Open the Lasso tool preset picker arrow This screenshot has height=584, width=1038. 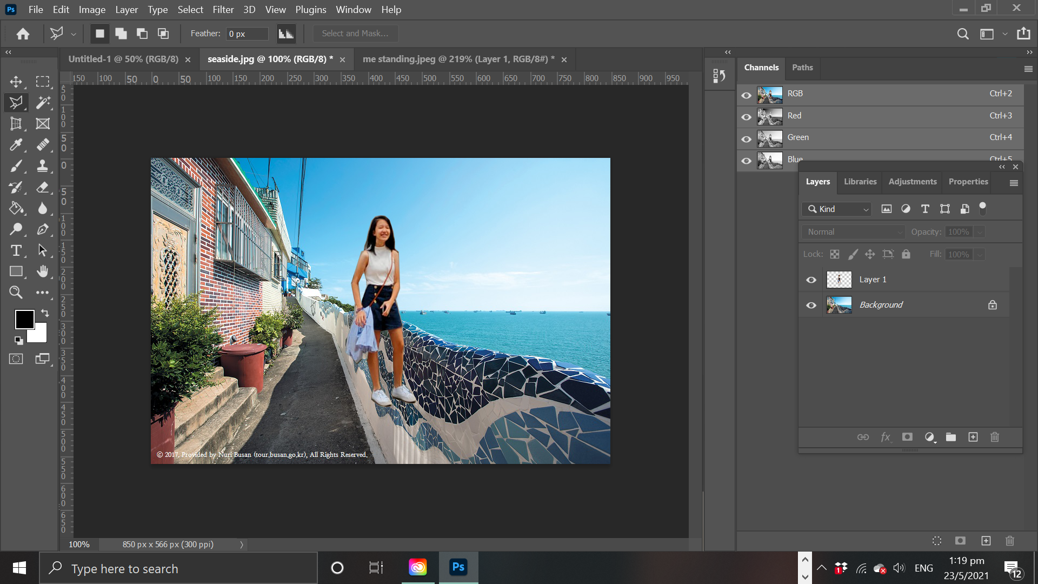(x=74, y=34)
